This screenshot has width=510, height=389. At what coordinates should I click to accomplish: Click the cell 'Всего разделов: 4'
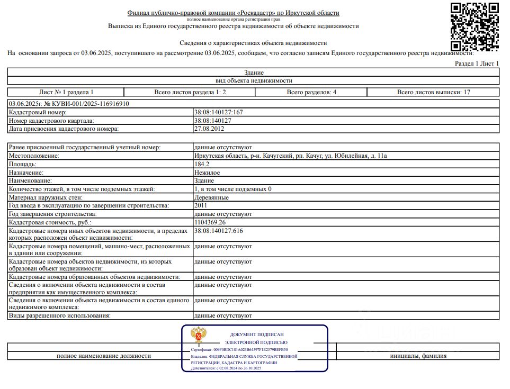311,92
